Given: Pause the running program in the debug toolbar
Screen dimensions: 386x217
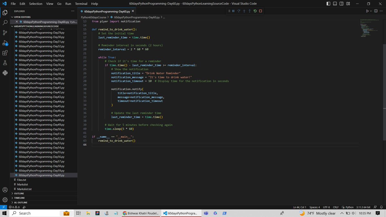Looking at the screenshot, I should [233, 11].
